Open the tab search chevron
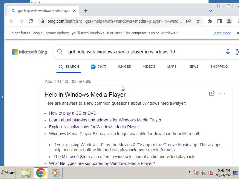The image size is (239, 179). [211, 11]
